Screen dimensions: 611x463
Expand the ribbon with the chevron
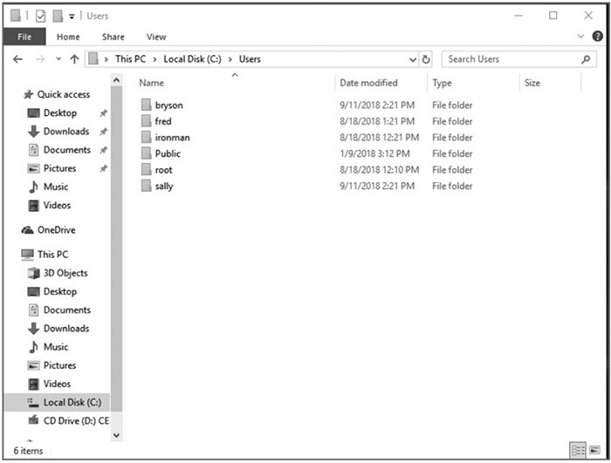(581, 37)
